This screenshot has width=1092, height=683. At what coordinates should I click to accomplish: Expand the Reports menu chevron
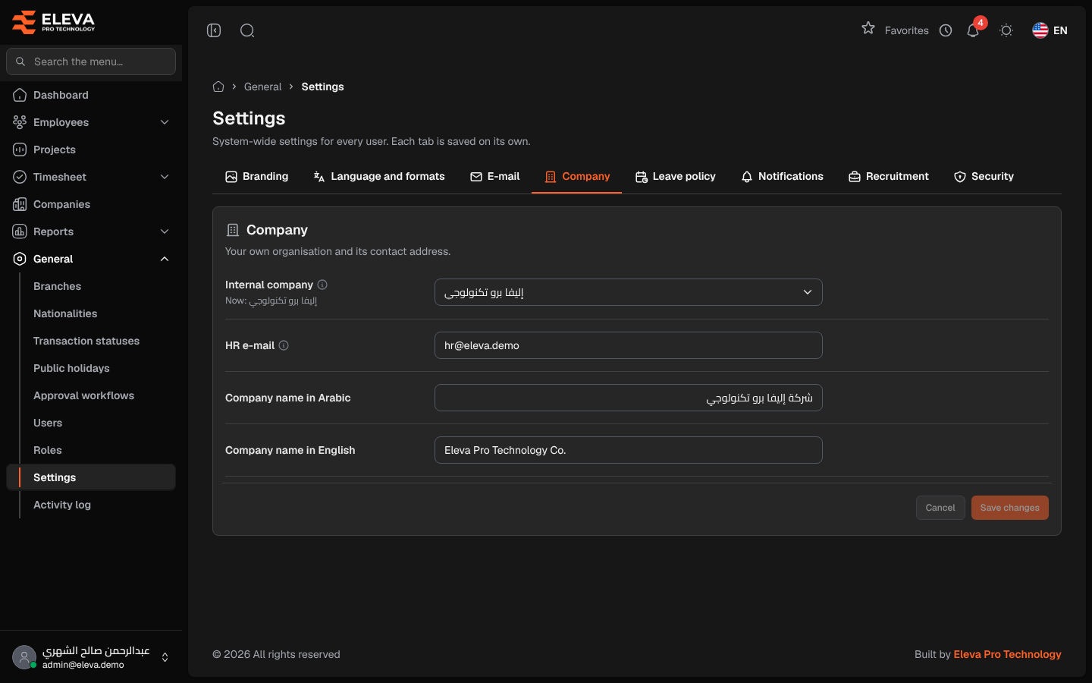[165, 231]
